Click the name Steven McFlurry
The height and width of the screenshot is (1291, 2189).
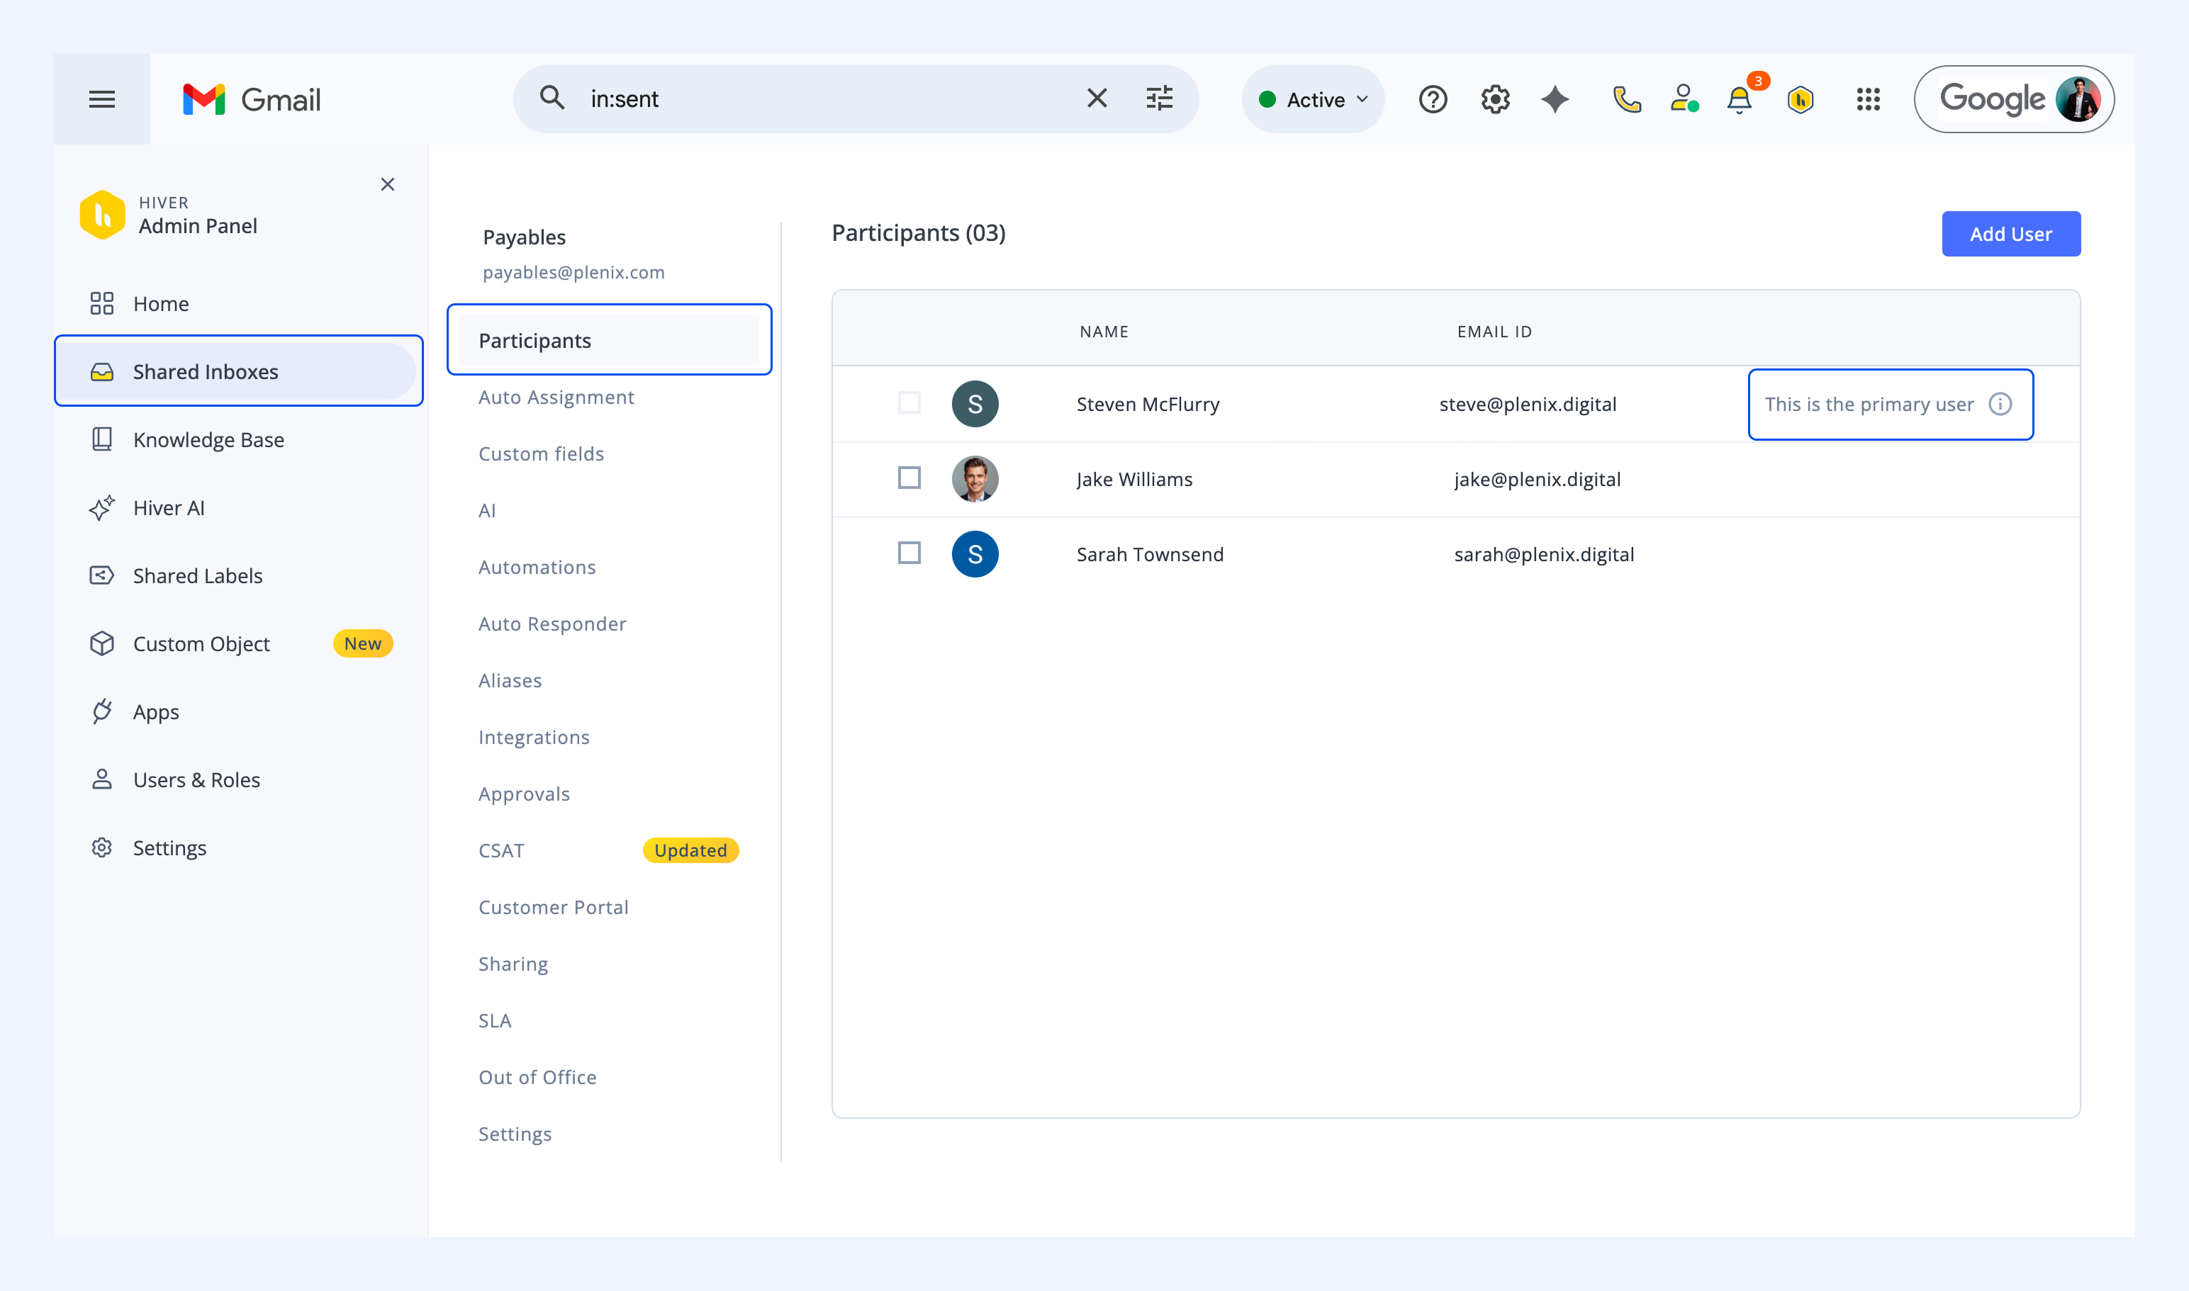click(1148, 405)
